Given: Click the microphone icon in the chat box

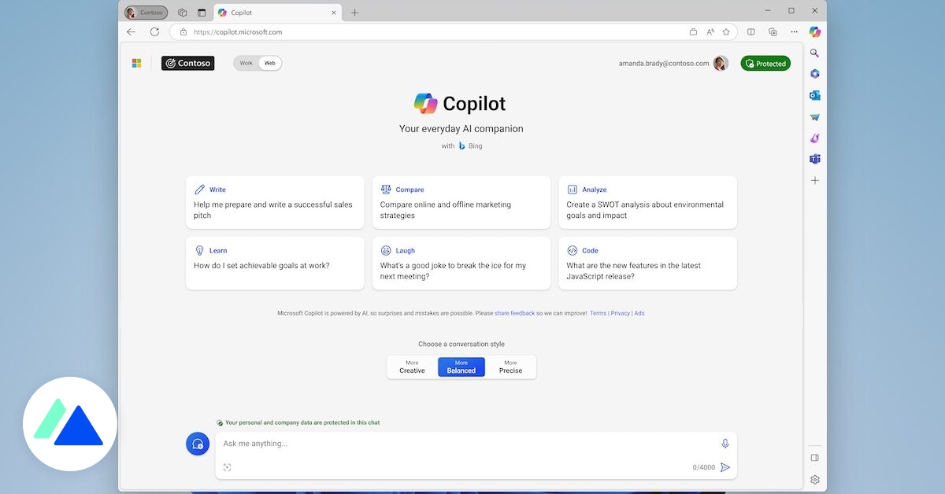Looking at the screenshot, I should [725, 444].
